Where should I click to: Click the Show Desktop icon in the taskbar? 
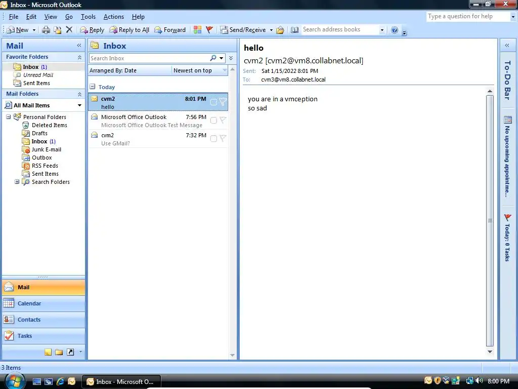(36, 381)
